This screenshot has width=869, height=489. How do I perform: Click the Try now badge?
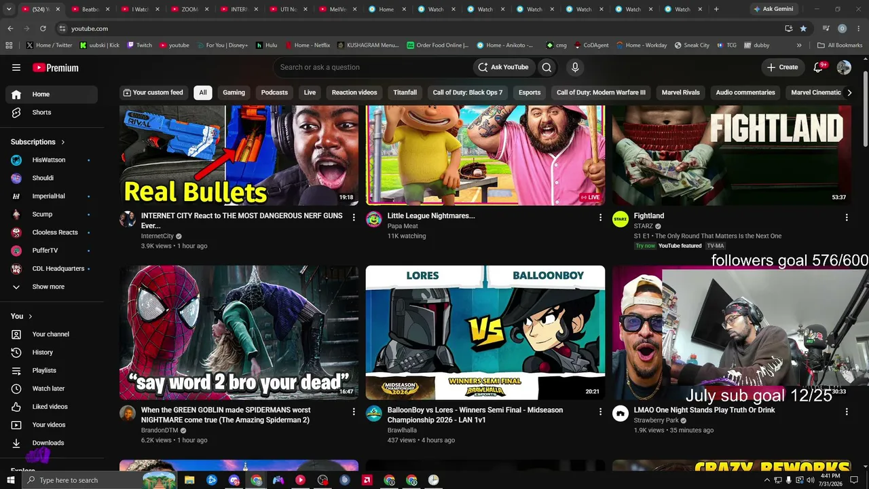pos(646,246)
